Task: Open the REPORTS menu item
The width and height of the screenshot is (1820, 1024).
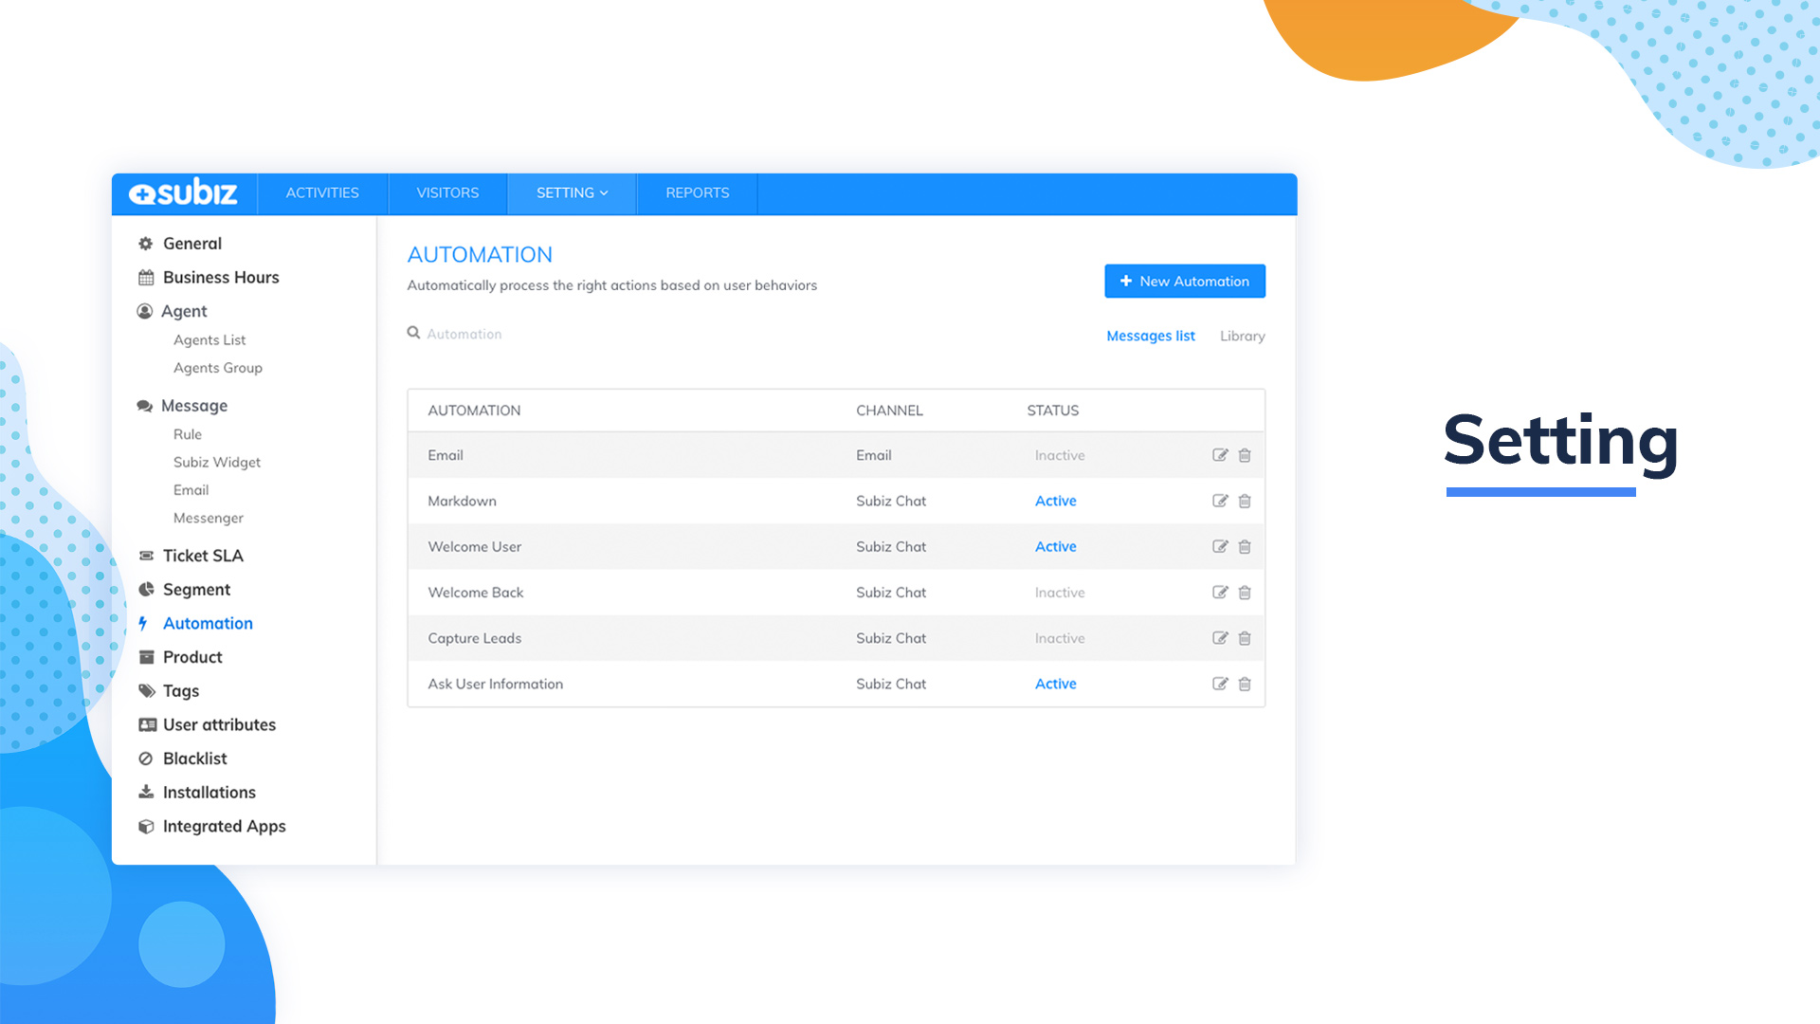Action: point(697,193)
